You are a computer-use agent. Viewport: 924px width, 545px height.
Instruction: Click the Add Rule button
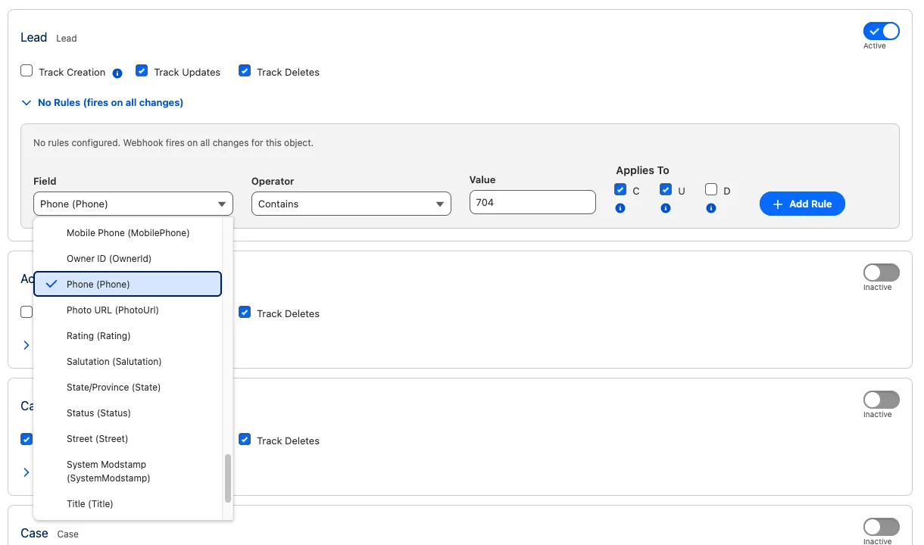pyautogui.click(x=802, y=204)
